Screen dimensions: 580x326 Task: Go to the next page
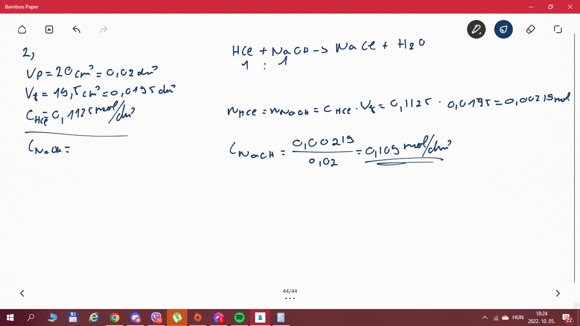557,293
